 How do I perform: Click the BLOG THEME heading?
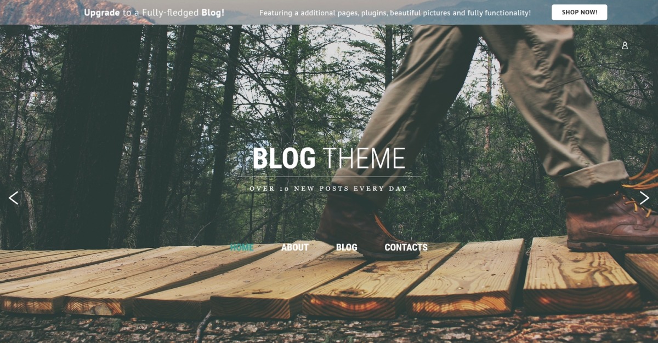pyautogui.click(x=329, y=159)
